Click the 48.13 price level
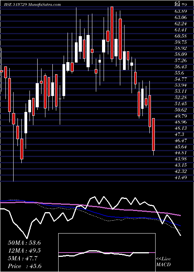The image size is (194, 272). pyautogui.click(x=181, y=129)
